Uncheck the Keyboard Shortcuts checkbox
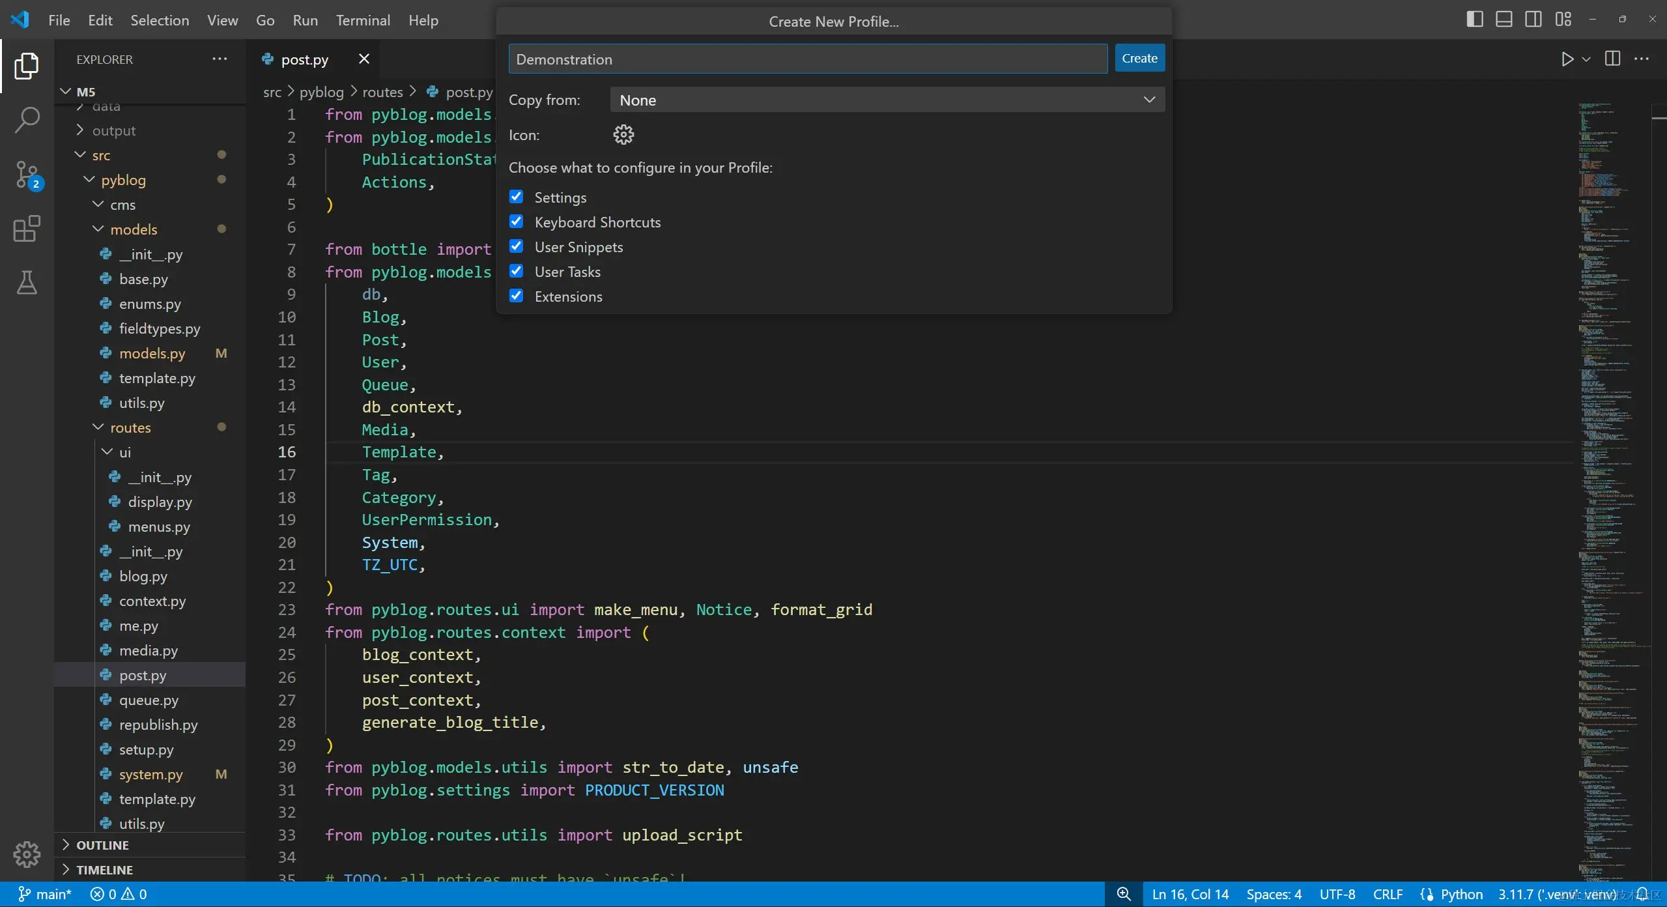 pyautogui.click(x=516, y=222)
